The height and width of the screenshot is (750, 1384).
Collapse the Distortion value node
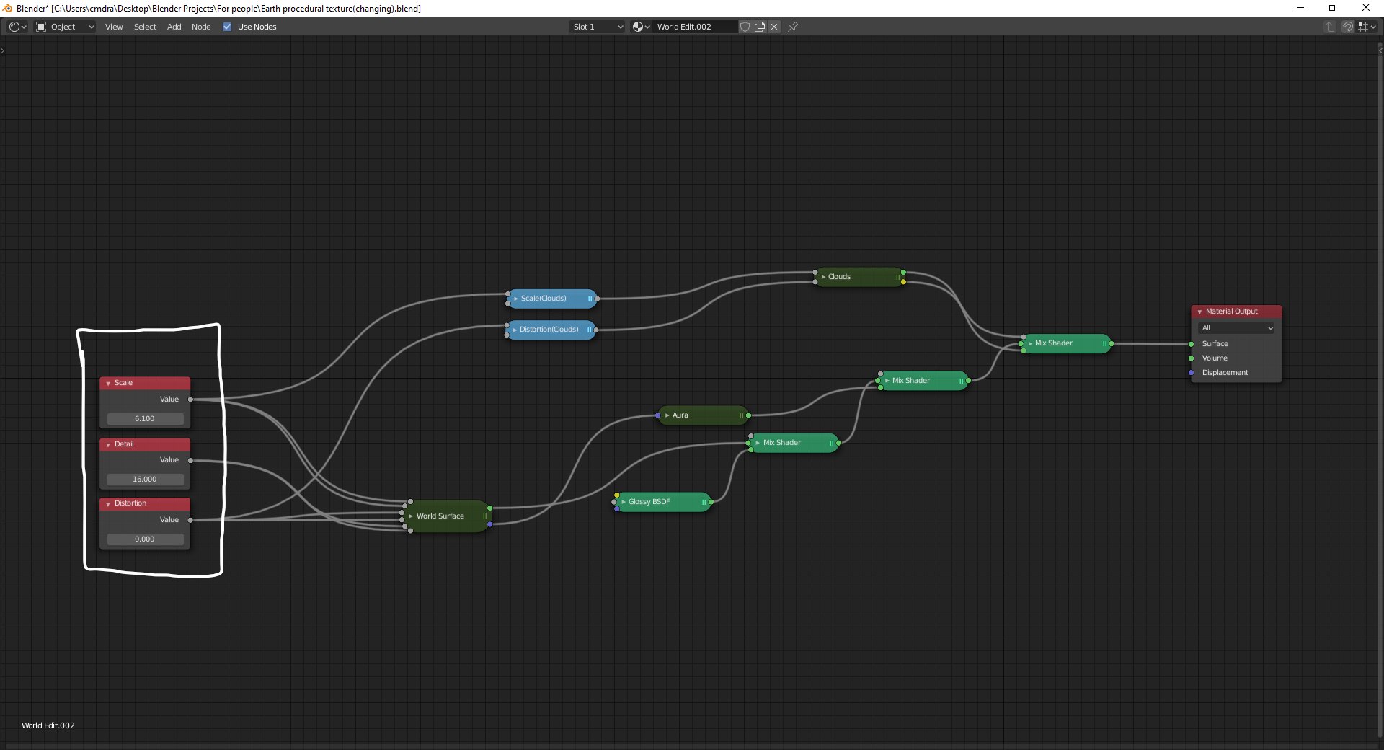pos(108,504)
